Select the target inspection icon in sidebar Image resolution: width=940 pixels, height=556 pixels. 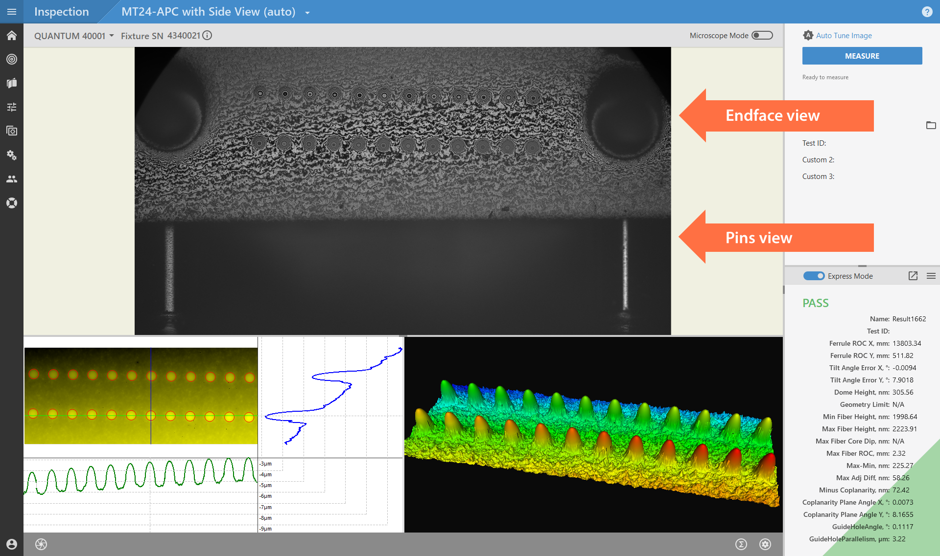coord(12,59)
